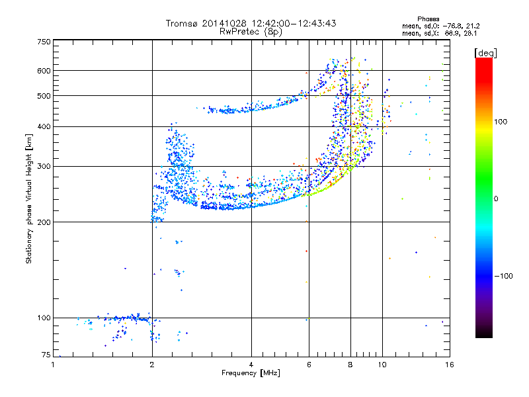Click the 'mean, sd,O: -76.8, 21.2' text
529x397 pixels.
click(440, 26)
